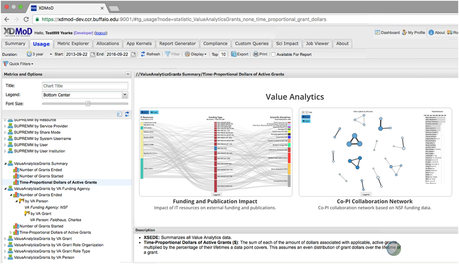
Task: Collapse ValueAnalyticsGrants Summary tree node
Action: (5, 164)
